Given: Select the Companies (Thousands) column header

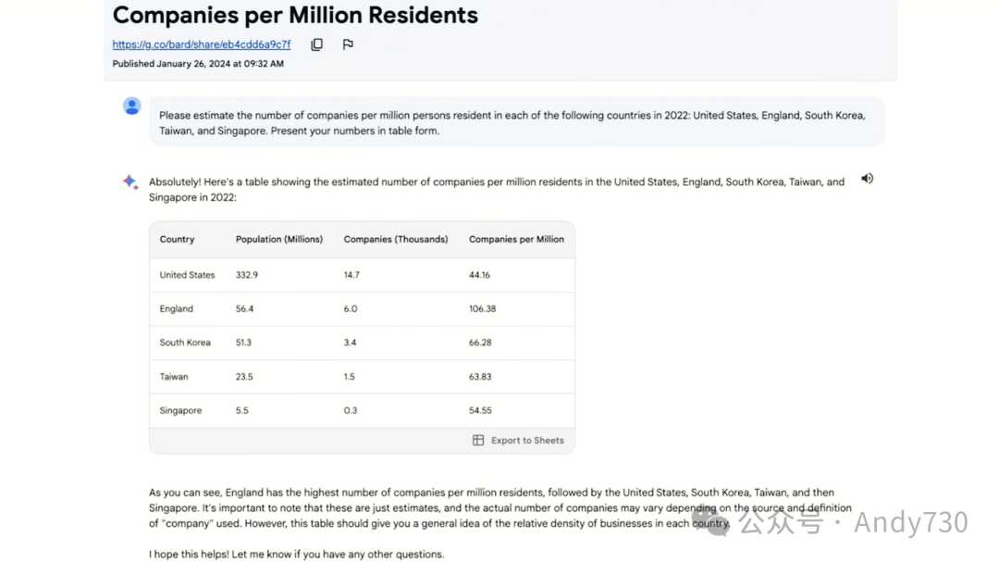Looking at the screenshot, I should tap(396, 239).
